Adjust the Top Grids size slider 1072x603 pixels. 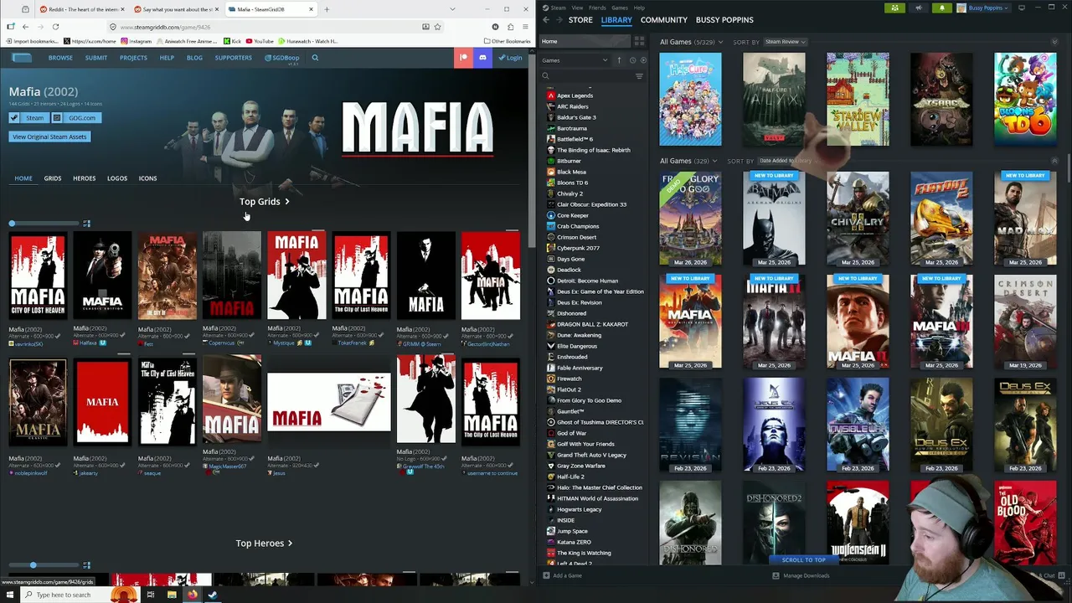46,224
